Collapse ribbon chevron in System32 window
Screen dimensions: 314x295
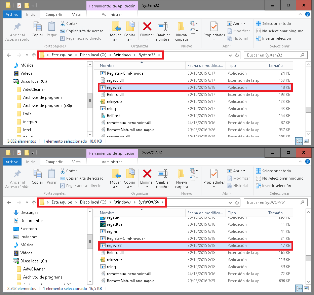(300, 14)
